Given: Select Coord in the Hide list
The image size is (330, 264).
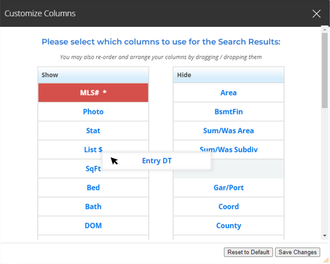Looking at the screenshot, I should 228,207.
